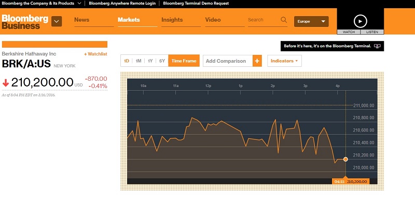The width and height of the screenshot is (415, 201).
Task: Click the -0.41% percent change
Action: pos(98,86)
